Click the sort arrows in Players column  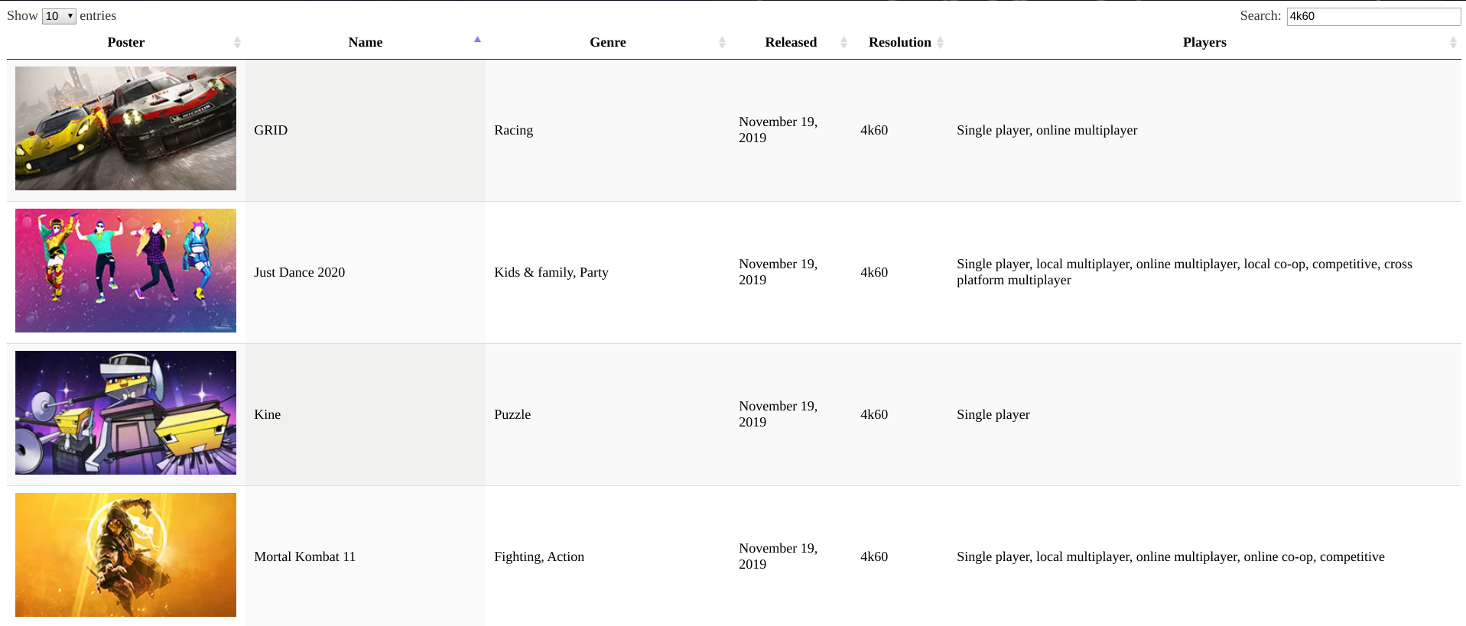point(1452,43)
